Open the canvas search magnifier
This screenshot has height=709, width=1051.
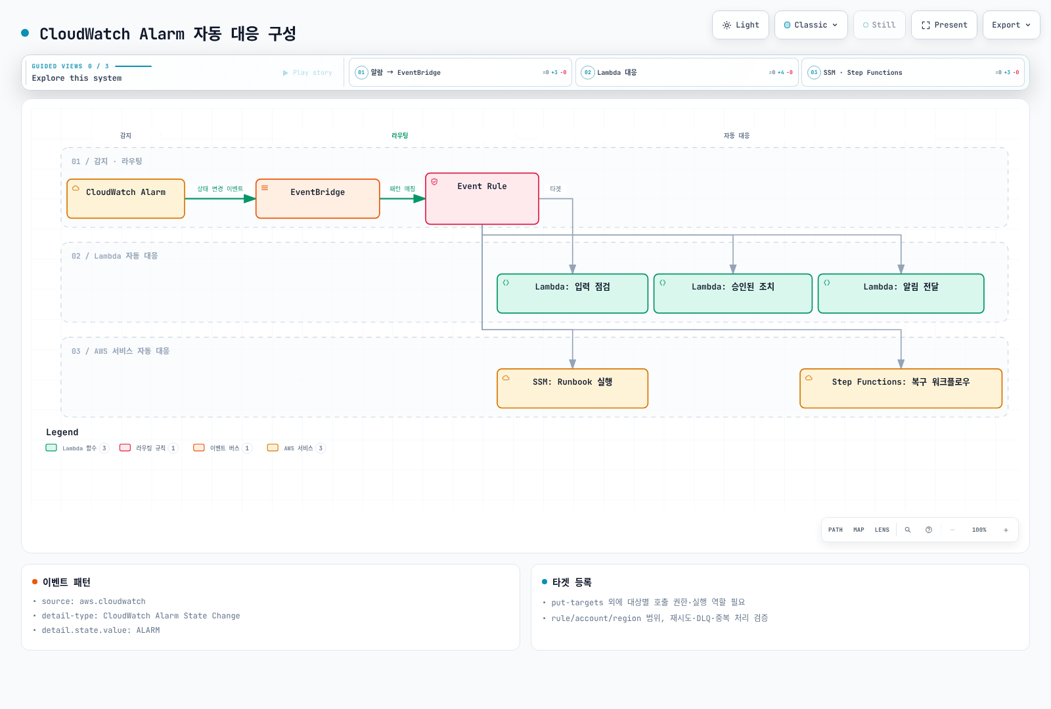click(x=908, y=530)
